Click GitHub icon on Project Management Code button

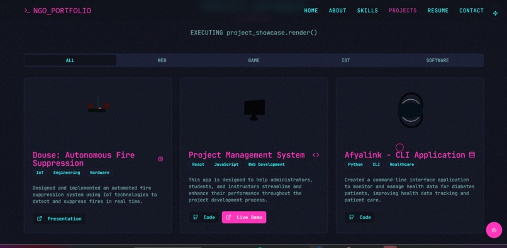click(195, 217)
